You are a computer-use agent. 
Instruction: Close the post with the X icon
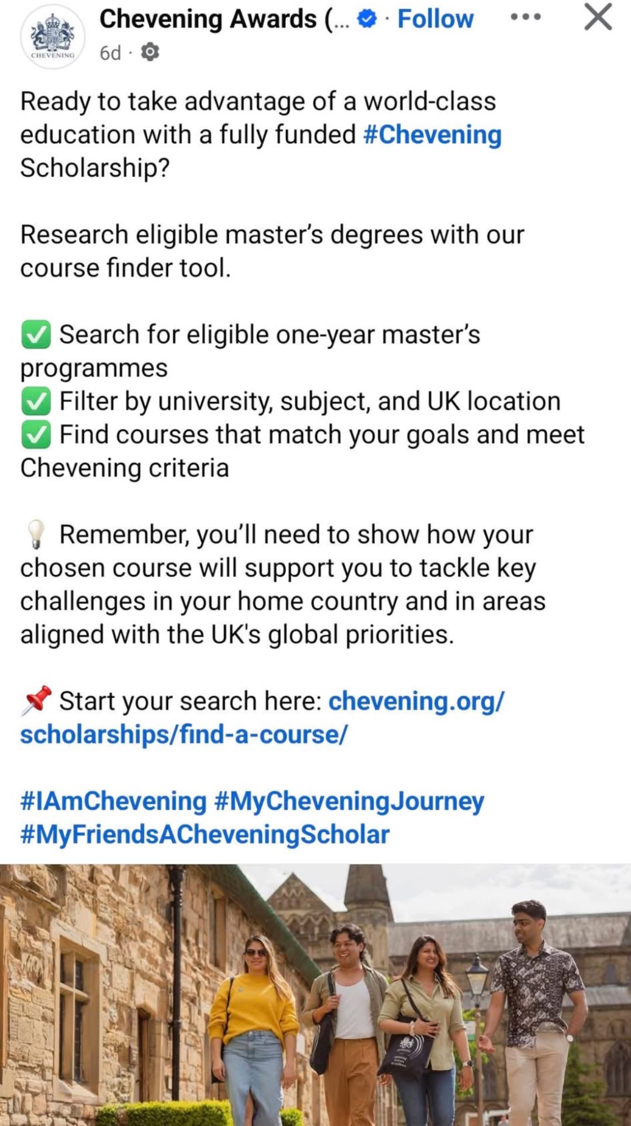tap(598, 18)
